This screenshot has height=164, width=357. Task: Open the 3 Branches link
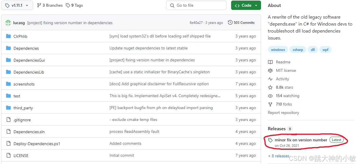click(x=50, y=5)
